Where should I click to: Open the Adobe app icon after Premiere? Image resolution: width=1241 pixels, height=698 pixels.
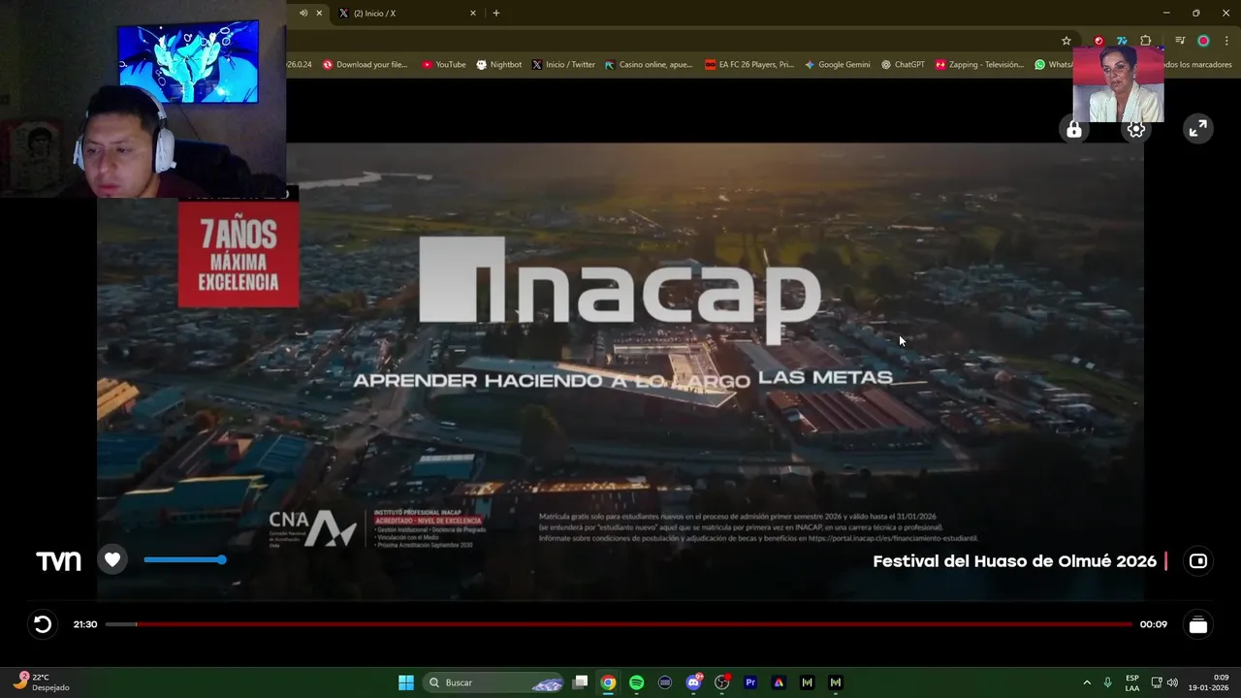[779, 682]
